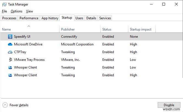Click the Task Manager title bar icon
The width and height of the screenshot is (183, 112).
click(x=4, y=4)
